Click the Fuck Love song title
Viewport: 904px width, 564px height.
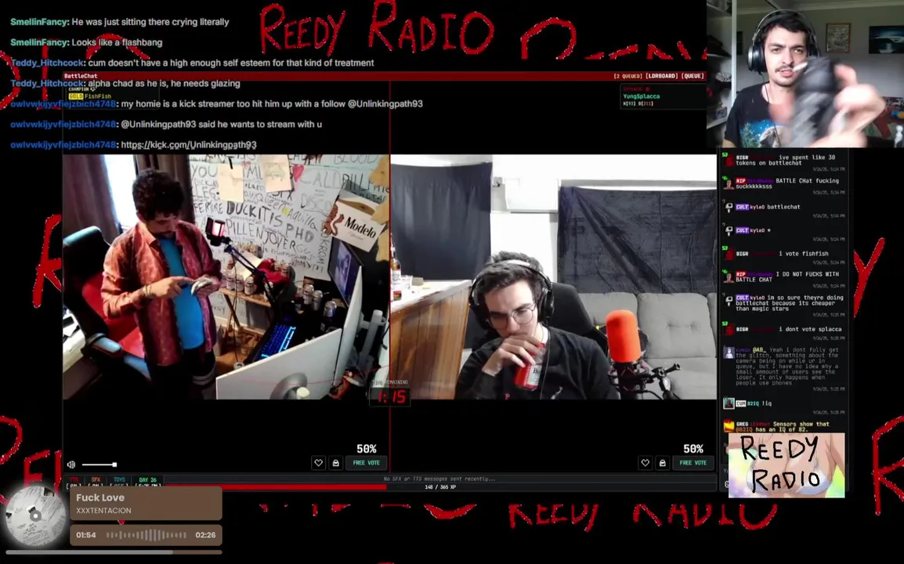100,497
